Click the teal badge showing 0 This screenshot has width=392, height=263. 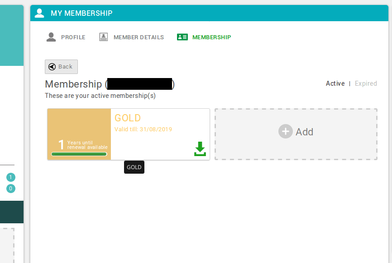tap(11, 189)
